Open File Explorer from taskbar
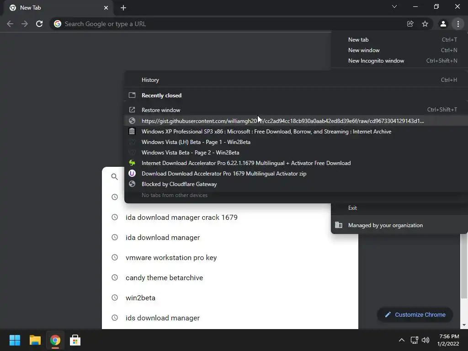This screenshot has height=351, width=468. (35, 340)
